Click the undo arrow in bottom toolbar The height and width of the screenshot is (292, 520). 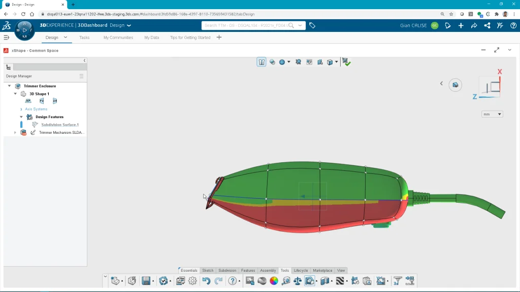click(206, 281)
